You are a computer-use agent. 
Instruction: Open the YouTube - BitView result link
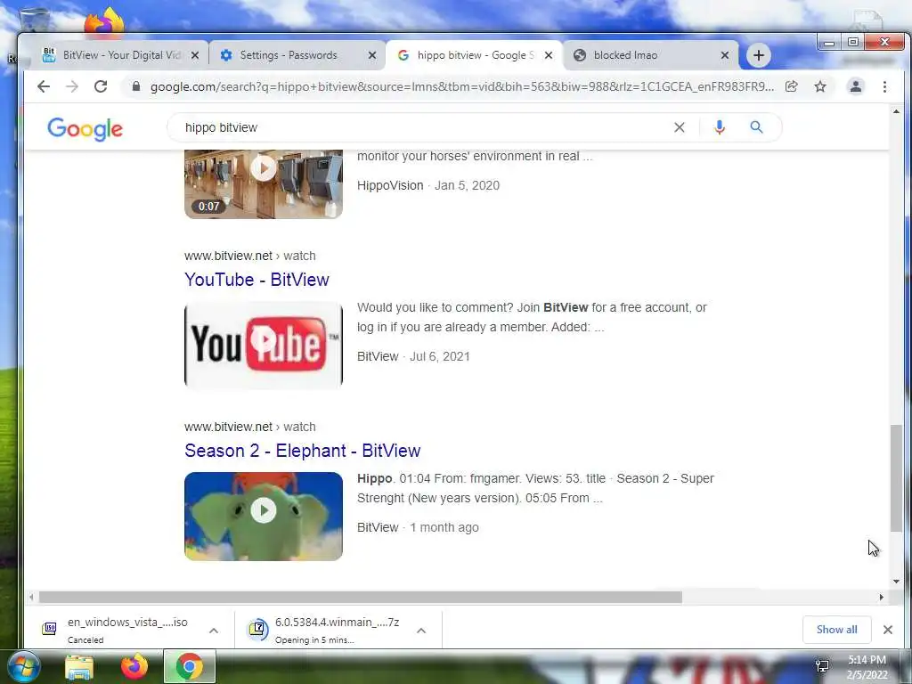coord(256,280)
